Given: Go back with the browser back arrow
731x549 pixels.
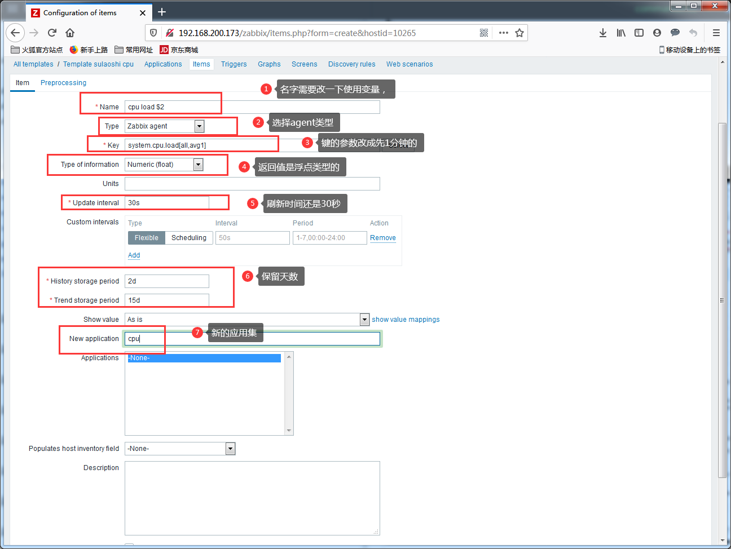Looking at the screenshot, I should tap(15, 33).
